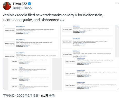121x100 pixels.
Task: Open the three-dot more options menu
Action: pos(117,4)
